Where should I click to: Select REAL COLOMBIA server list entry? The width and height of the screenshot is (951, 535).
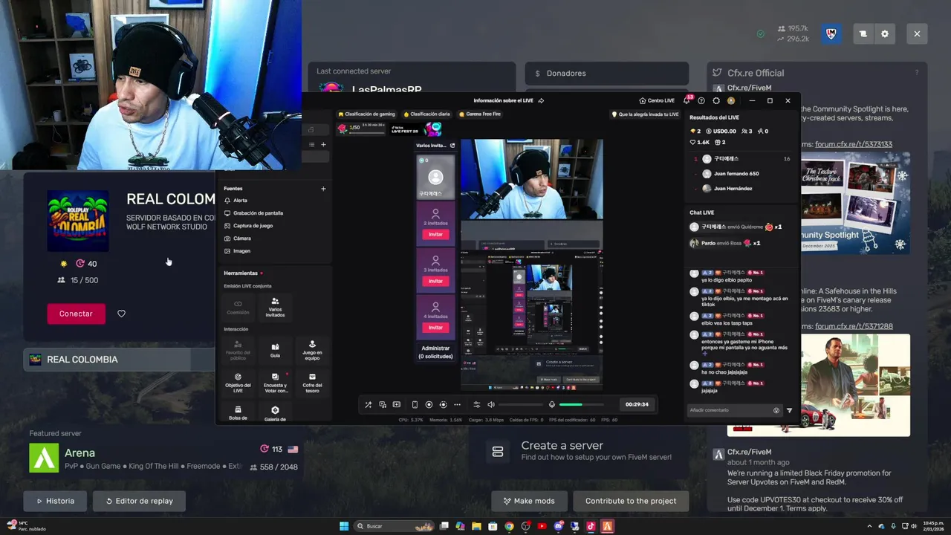(119, 360)
